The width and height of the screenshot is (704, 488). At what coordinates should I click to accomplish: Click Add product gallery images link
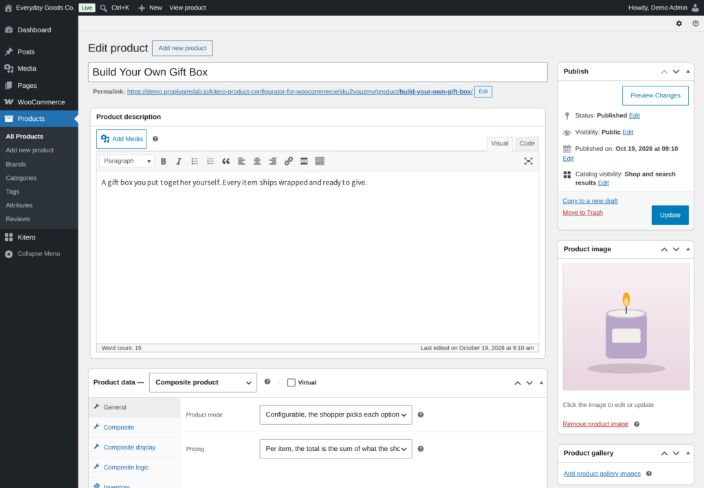click(x=602, y=474)
